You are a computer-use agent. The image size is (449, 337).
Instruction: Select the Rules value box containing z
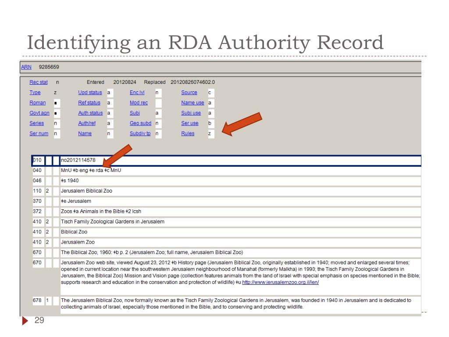[x=211, y=133]
